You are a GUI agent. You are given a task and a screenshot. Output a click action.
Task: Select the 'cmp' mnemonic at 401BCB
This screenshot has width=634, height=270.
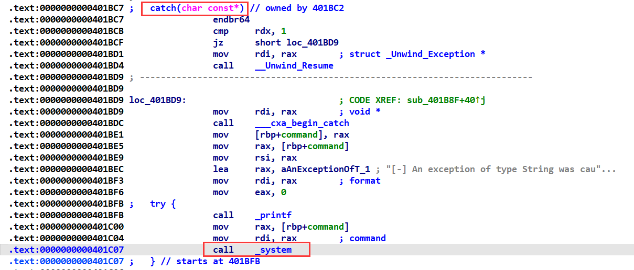pos(221,31)
